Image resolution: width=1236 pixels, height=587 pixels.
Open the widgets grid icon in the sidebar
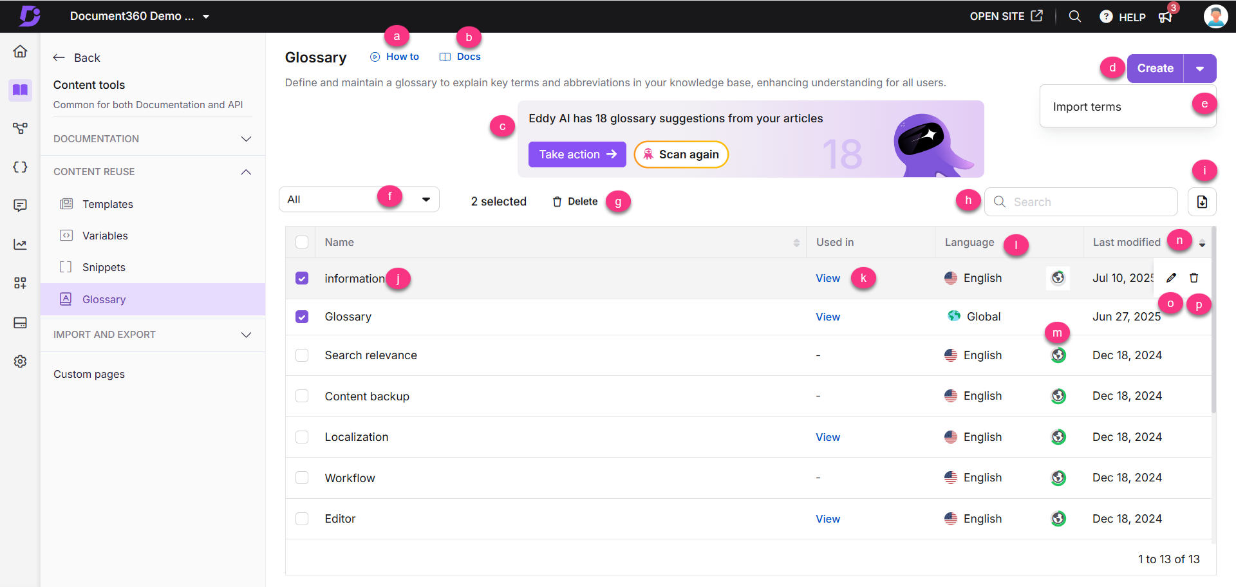click(20, 283)
